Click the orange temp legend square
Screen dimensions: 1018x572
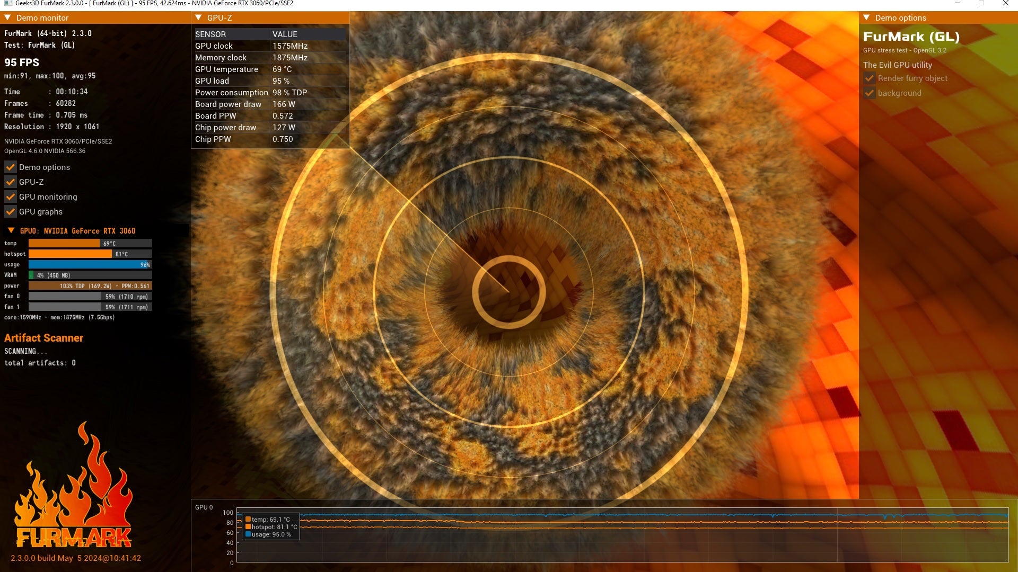pos(248,520)
